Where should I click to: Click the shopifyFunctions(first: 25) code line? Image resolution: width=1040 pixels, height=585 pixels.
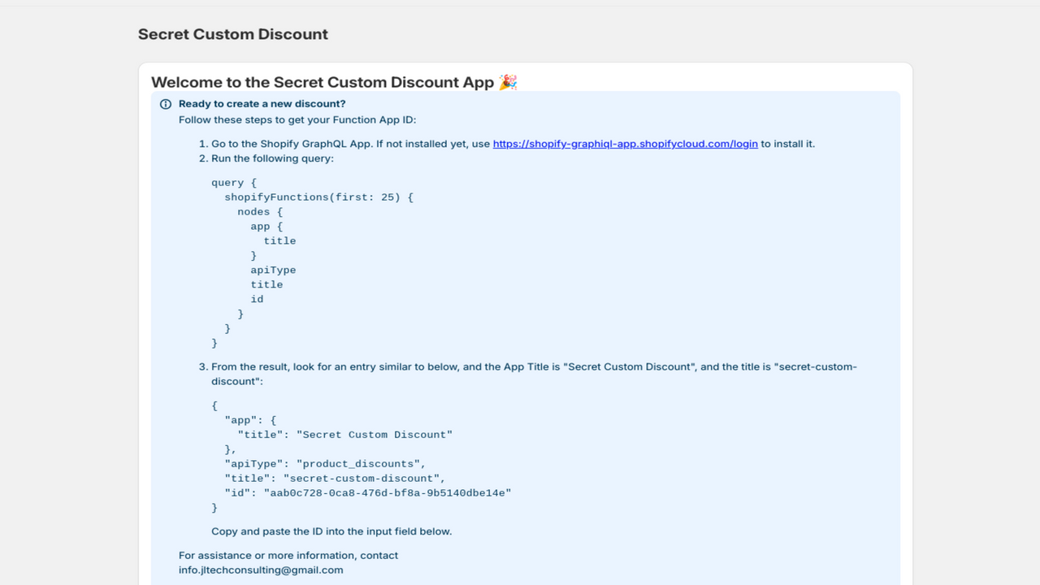pyautogui.click(x=319, y=197)
